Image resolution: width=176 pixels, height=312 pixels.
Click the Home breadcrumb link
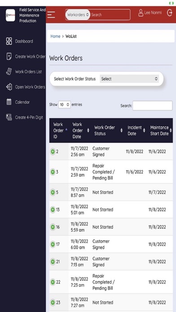(x=55, y=36)
